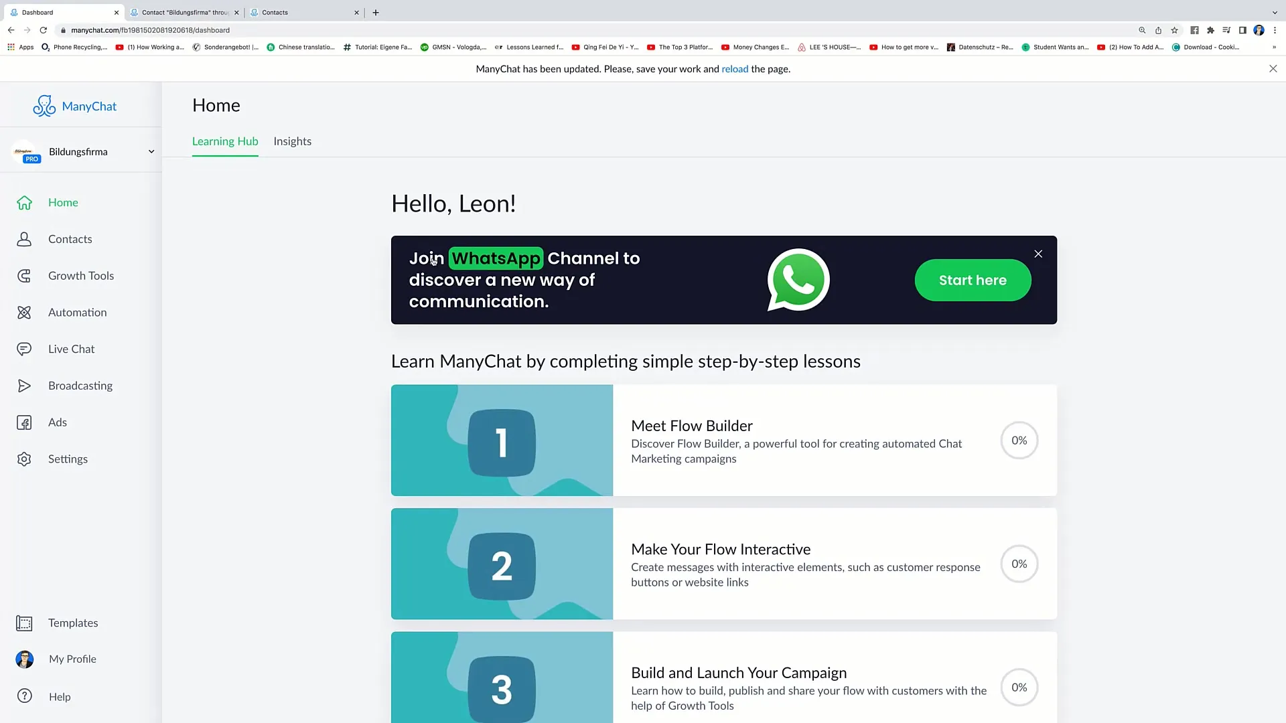
Task: Open Chrome profile avatar
Action: [1259, 30]
